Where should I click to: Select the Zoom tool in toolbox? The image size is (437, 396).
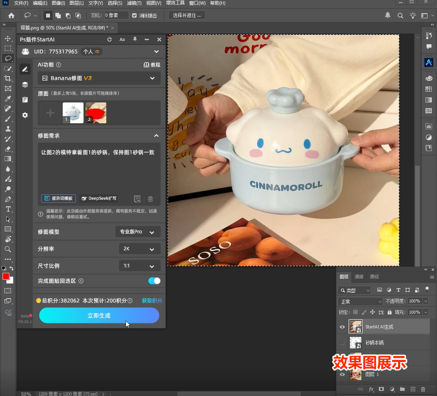(x=8, y=249)
